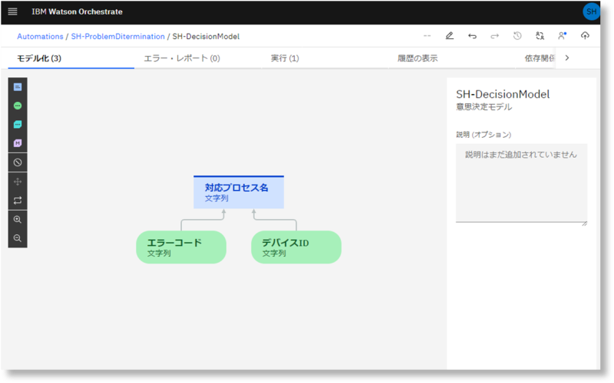Image resolution: width=614 pixels, height=383 pixels.
Task: Click the 説明 description text area
Action: pos(521,182)
